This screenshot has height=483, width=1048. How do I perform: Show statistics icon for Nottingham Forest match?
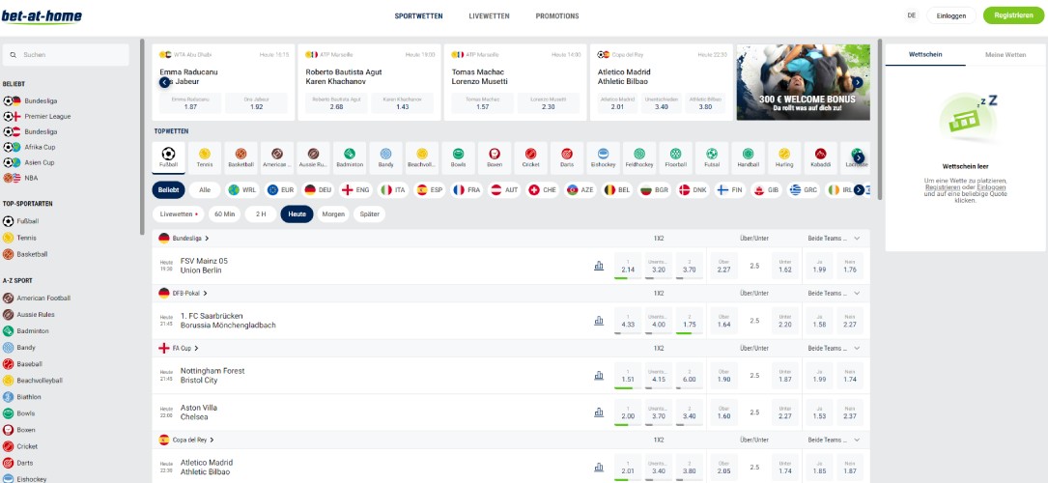click(599, 376)
